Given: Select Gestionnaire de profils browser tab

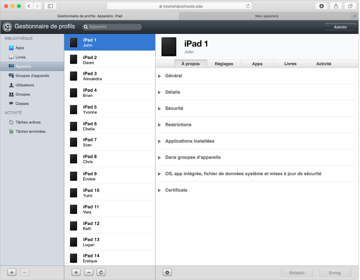Looking at the screenshot, I should [x=89, y=16].
